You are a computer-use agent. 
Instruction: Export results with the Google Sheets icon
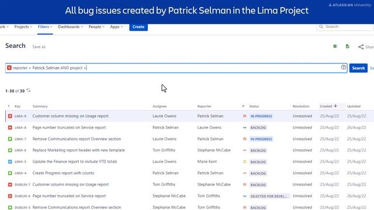[x=348, y=47]
